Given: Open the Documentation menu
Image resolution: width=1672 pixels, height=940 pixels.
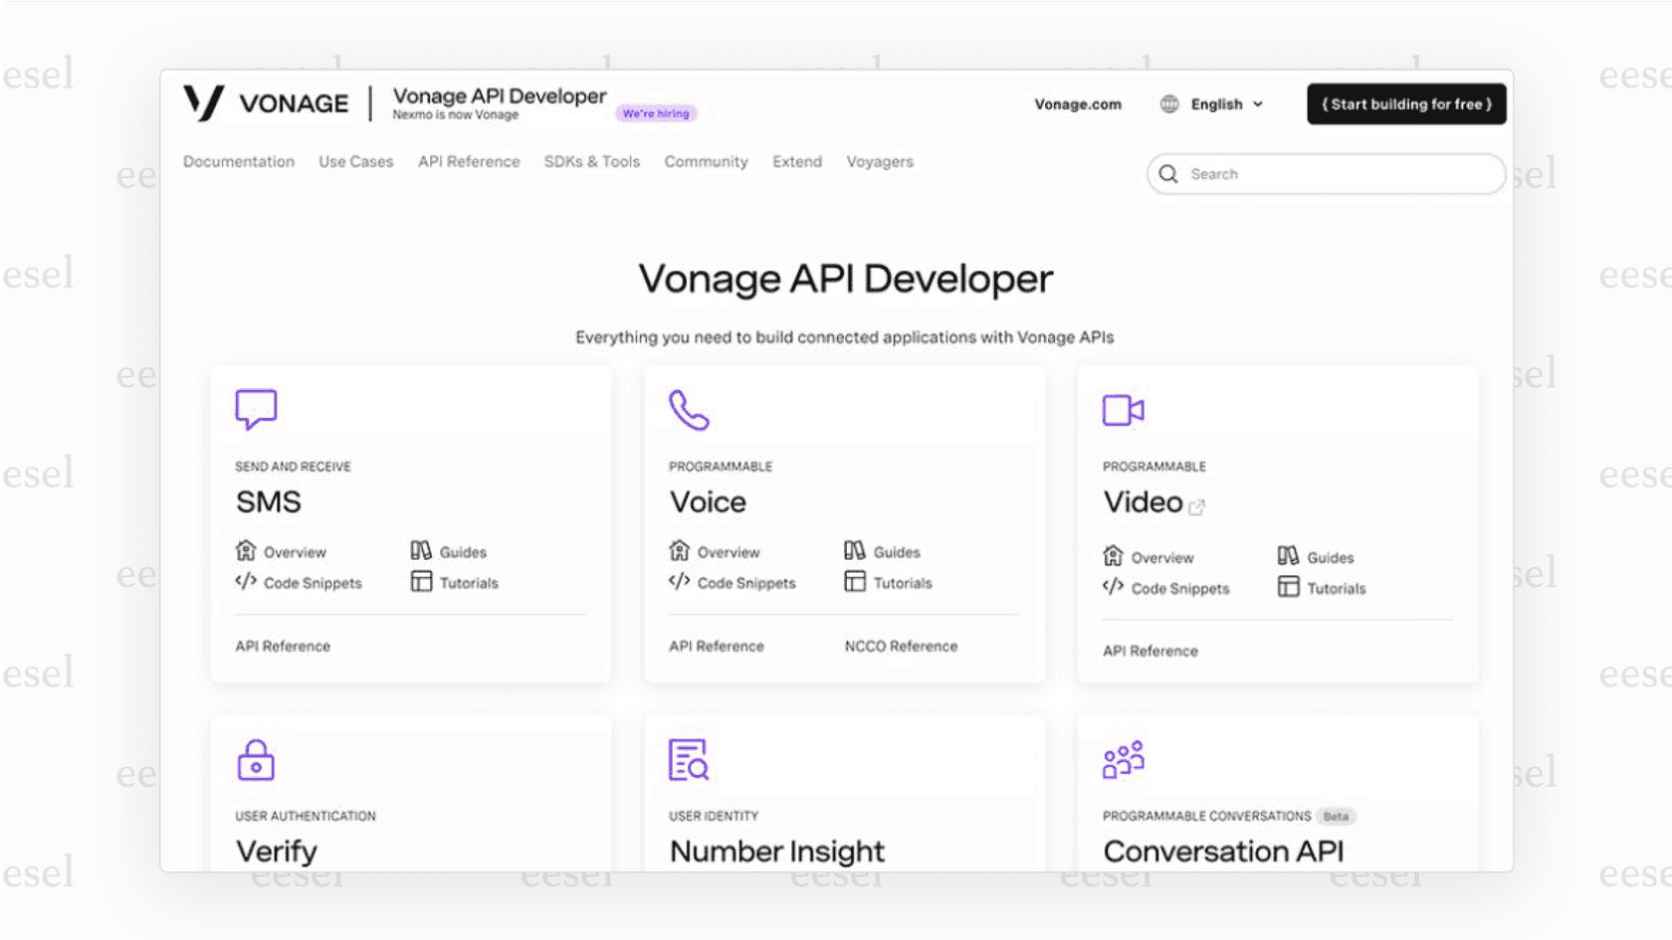Looking at the screenshot, I should (x=238, y=161).
